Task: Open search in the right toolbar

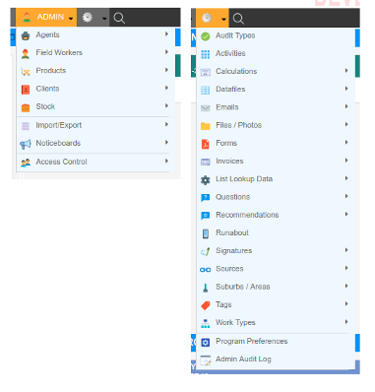Action: pos(238,19)
